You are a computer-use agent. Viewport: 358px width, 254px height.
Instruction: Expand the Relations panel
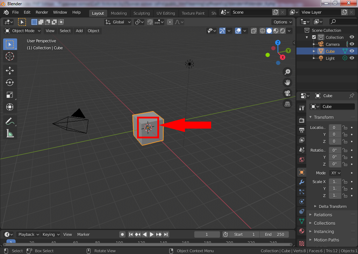(x=323, y=215)
